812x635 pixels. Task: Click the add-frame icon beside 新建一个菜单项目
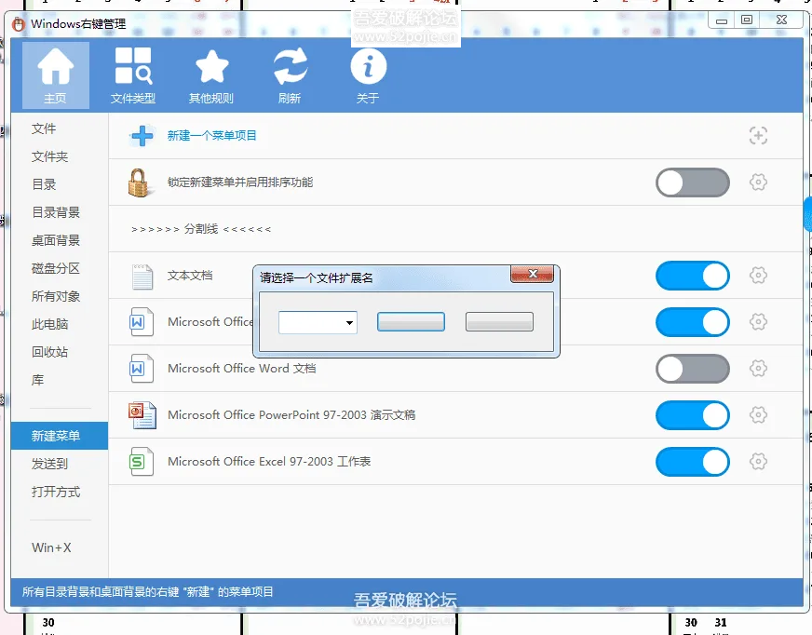pyautogui.click(x=758, y=136)
